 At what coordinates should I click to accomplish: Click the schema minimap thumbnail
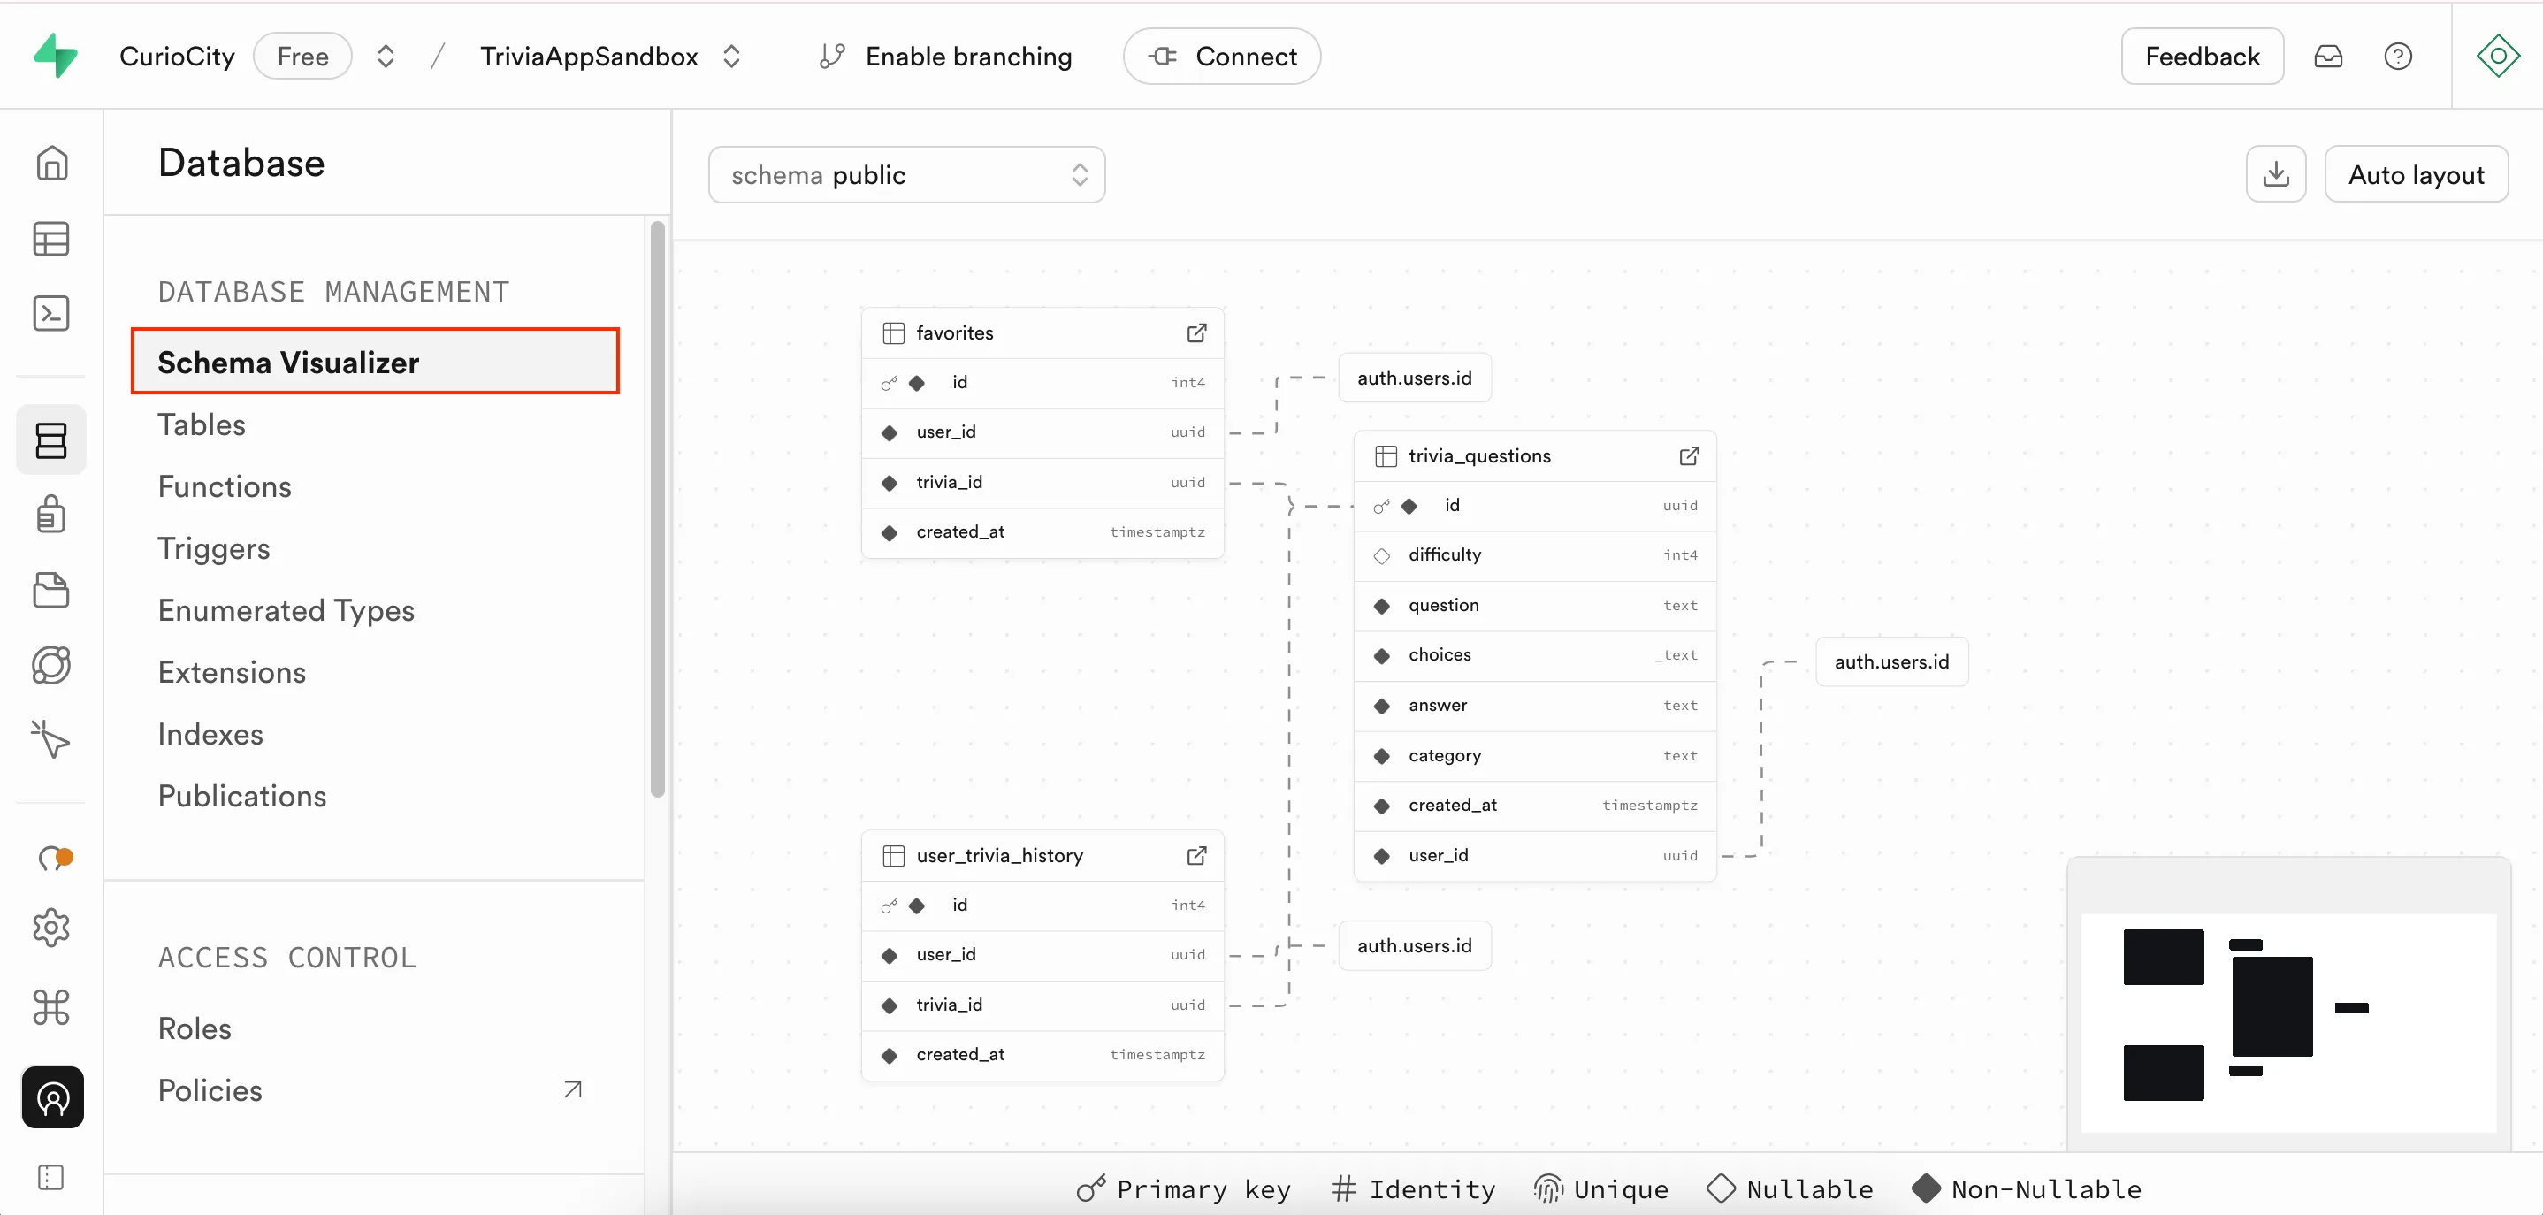[2288, 1017]
